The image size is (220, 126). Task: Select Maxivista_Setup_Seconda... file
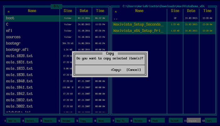click(164, 24)
